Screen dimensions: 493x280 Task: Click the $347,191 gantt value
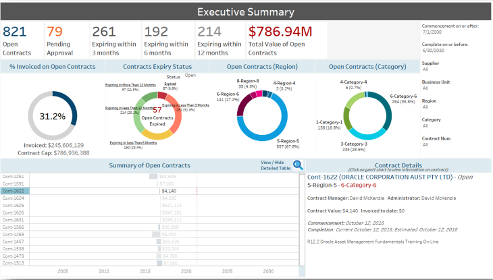[x=172, y=213]
